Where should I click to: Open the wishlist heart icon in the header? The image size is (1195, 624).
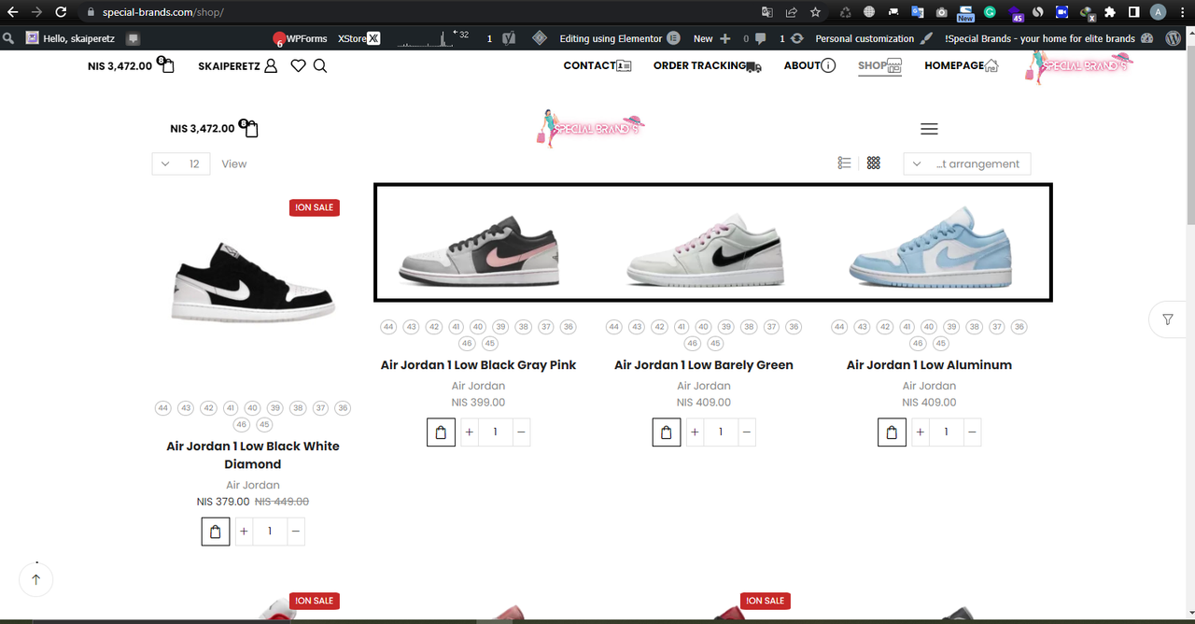[298, 65]
